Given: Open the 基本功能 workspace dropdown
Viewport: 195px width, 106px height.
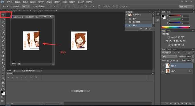Looking at the screenshot, I should [186, 7].
